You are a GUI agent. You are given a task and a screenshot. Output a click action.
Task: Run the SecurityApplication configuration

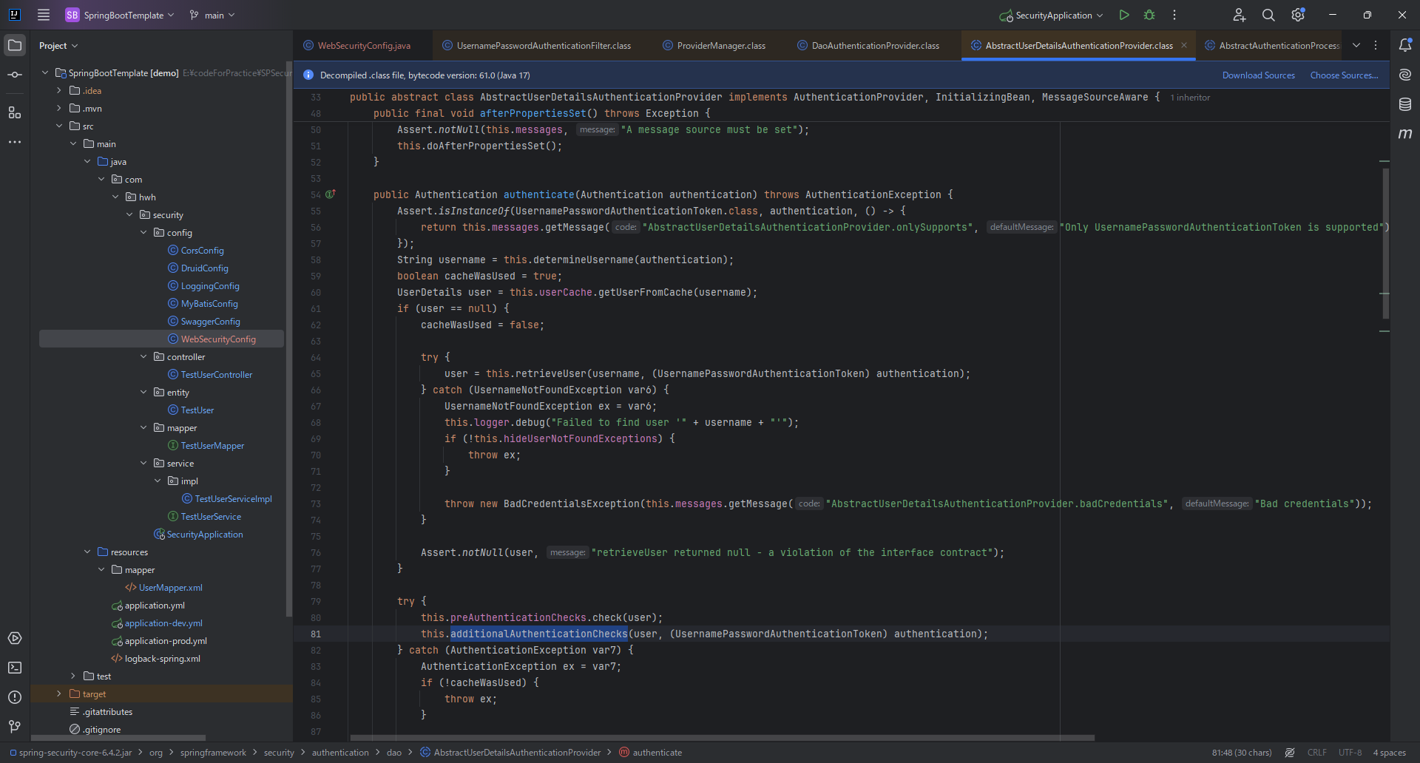click(x=1124, y=15)
